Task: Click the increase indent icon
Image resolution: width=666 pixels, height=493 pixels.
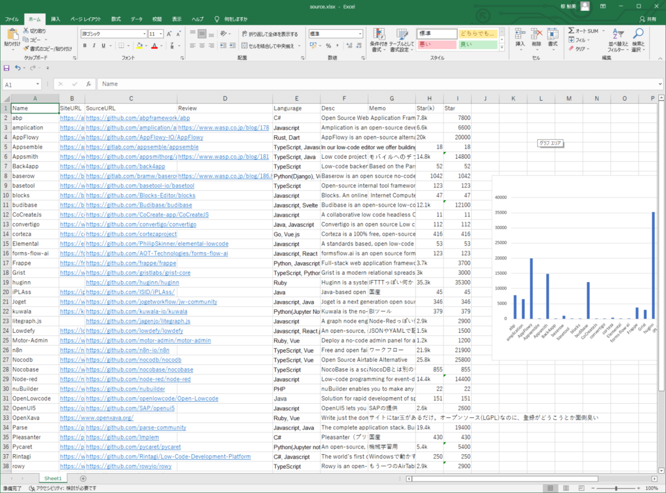Action: 232,46
